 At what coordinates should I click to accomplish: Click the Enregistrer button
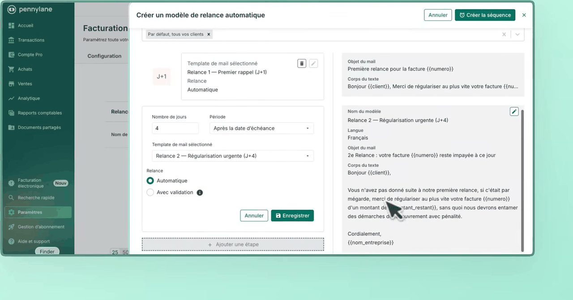tap(292, 215)
